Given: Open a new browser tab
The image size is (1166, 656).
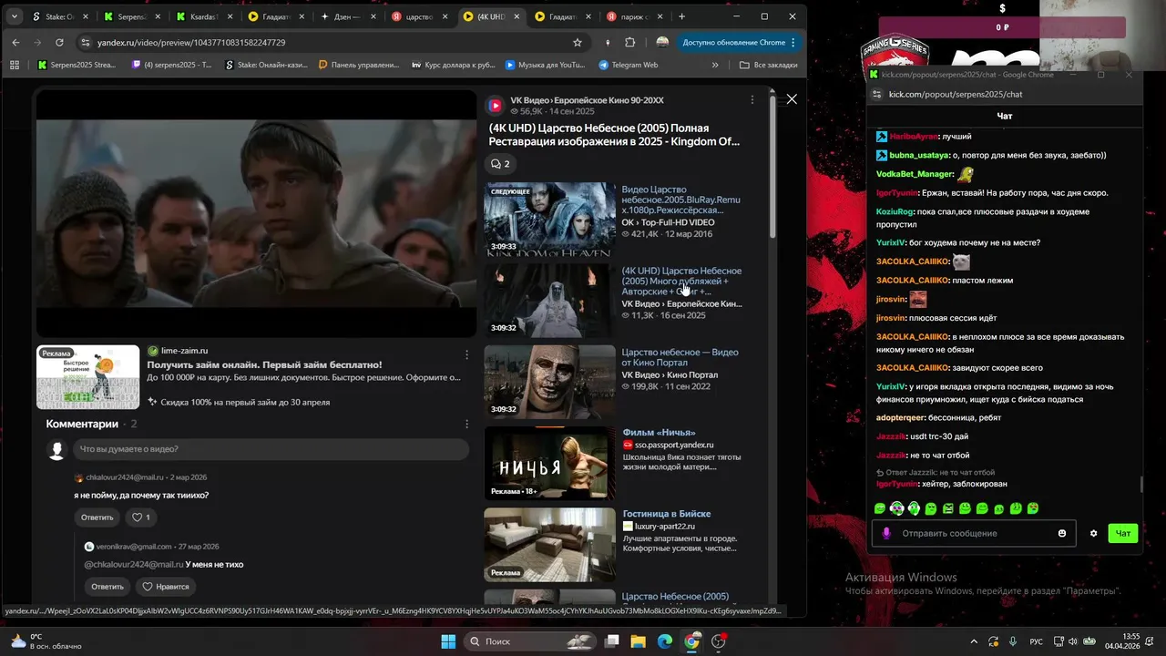Looking at the screenshot, I should click(x=681, y=16).
